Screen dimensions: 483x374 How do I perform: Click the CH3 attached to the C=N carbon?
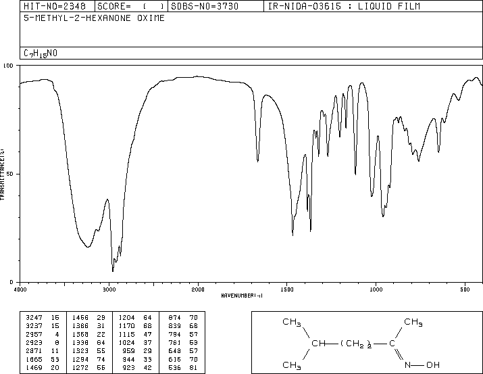(x=413, y=322)
